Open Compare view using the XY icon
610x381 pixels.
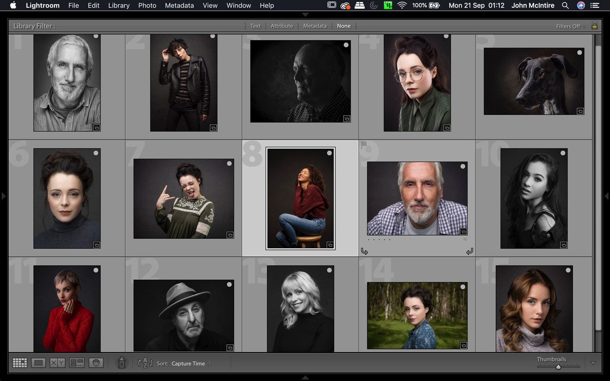tap(57, 362)
